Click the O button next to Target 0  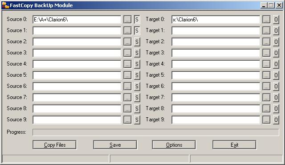click(276, 20)
